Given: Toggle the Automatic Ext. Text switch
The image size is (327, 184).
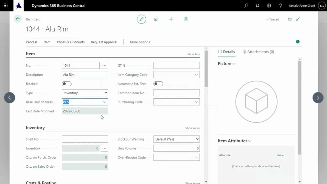Looking at the screenshot, I should pos(158,84).
